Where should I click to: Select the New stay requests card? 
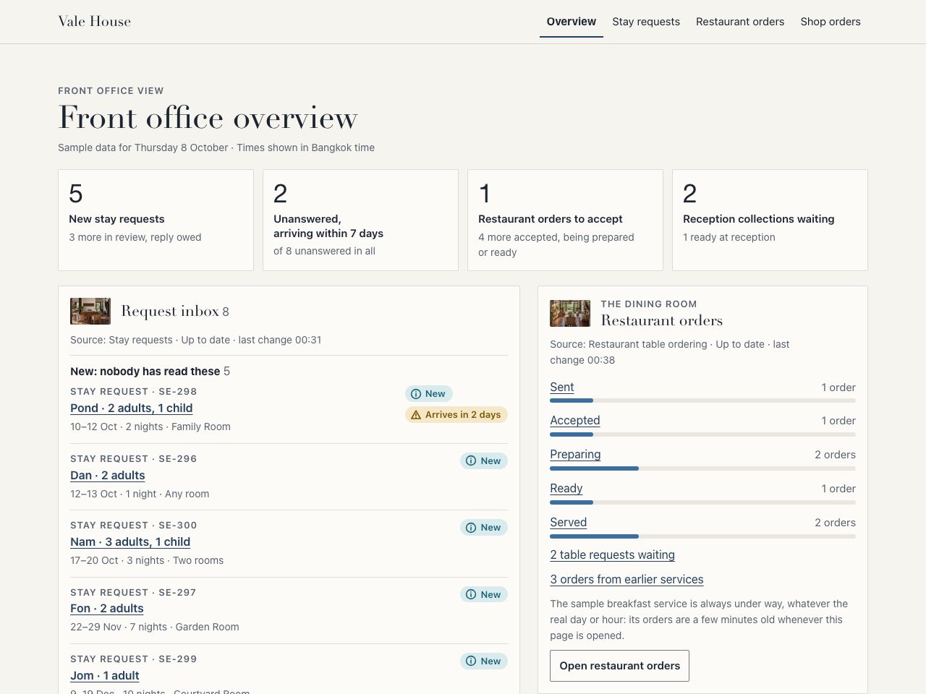[156, 220]
